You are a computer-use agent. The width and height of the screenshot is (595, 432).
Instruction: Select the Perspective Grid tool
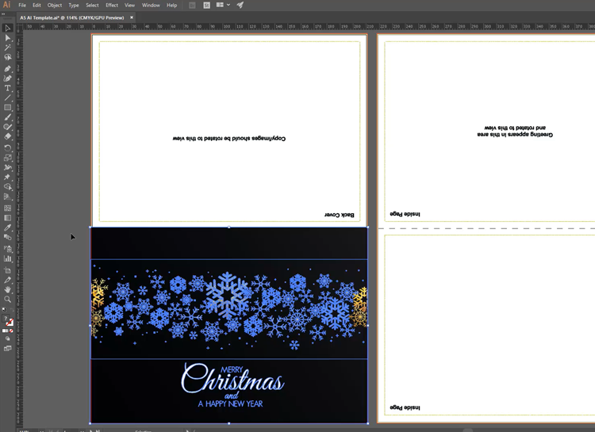[8, 197]
